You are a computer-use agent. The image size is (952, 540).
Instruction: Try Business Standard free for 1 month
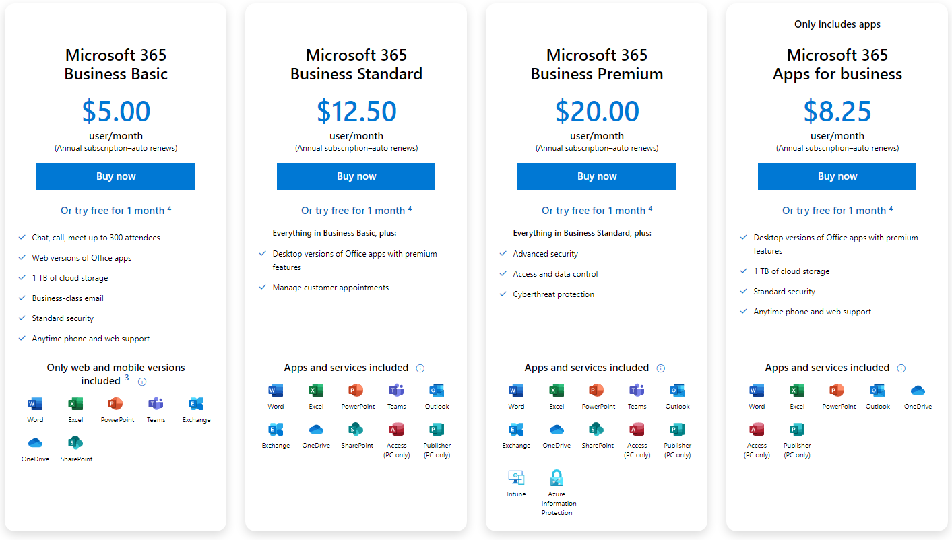coord(353,211)
